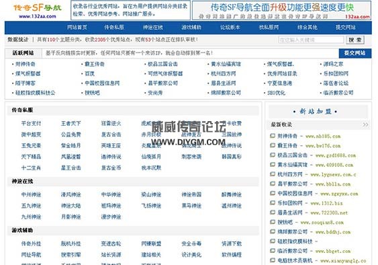Open 游戏辅助 in the blue navigation bar

(x=191, y=28)
